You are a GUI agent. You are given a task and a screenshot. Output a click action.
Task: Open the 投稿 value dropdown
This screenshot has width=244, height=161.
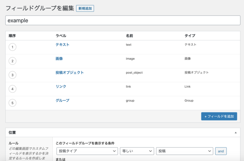(x=185, y=151)
